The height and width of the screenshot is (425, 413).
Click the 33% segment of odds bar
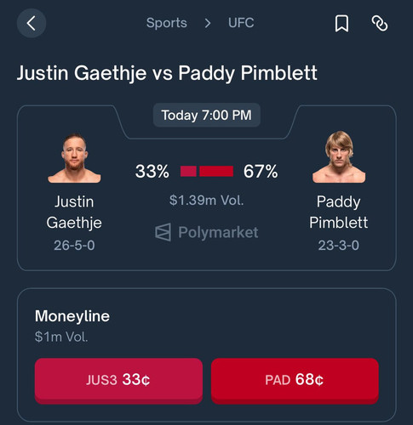[x=188, y=172]
